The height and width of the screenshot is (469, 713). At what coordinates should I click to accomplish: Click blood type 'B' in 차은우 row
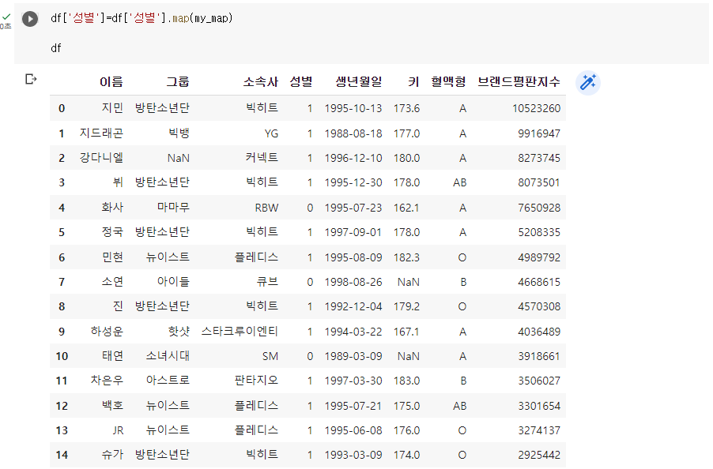point(463,381)
